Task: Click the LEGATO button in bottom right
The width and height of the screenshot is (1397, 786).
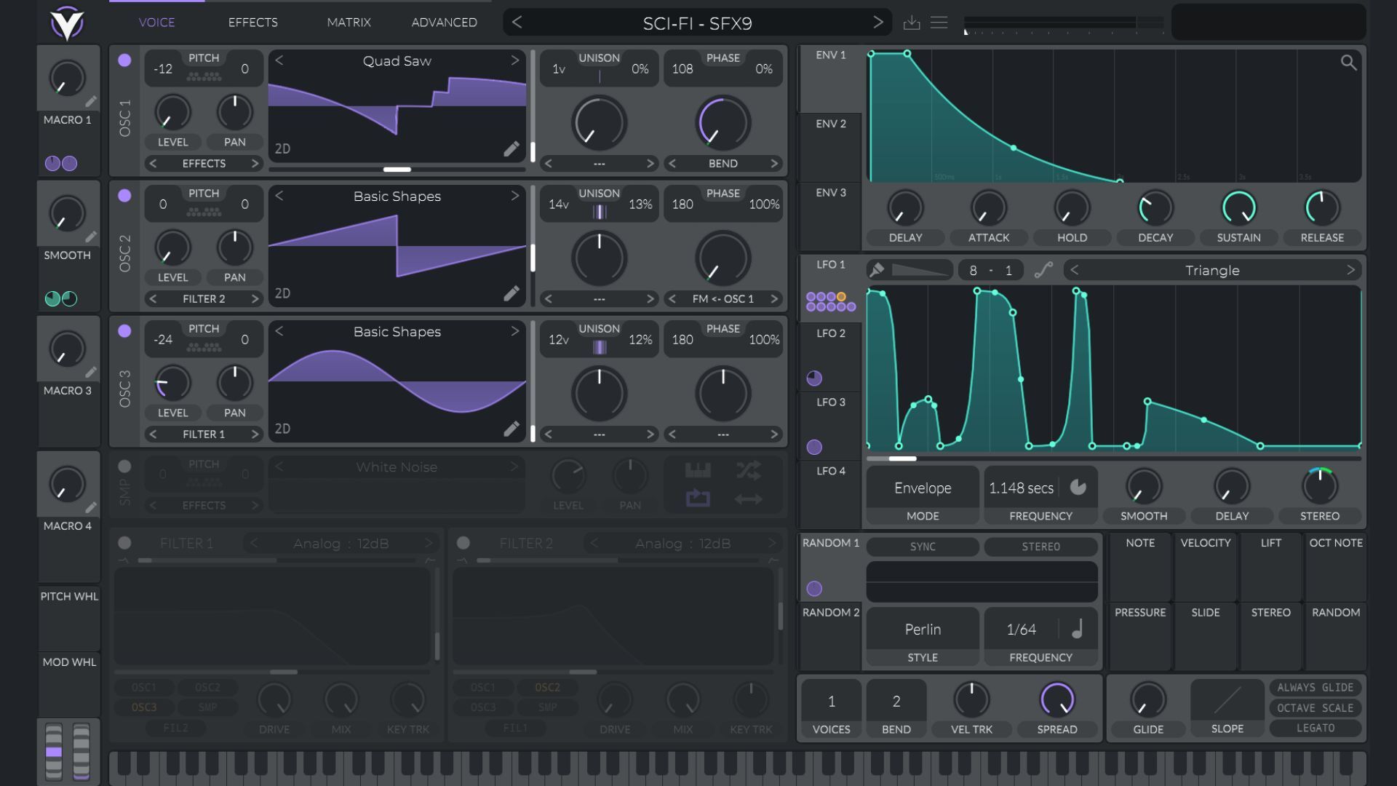Action: coord(1316,728)
